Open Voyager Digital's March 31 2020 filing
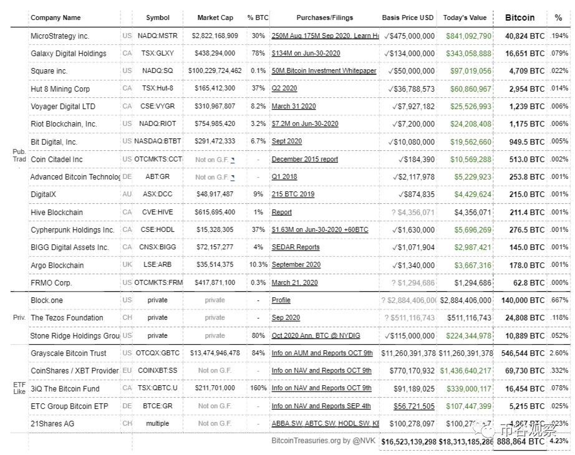This screenshot has height=455, width=575. click(x=294, y=107)
